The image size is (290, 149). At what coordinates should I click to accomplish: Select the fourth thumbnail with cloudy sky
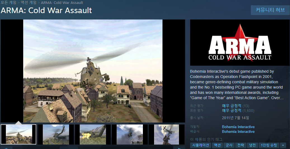click(130, 135)
